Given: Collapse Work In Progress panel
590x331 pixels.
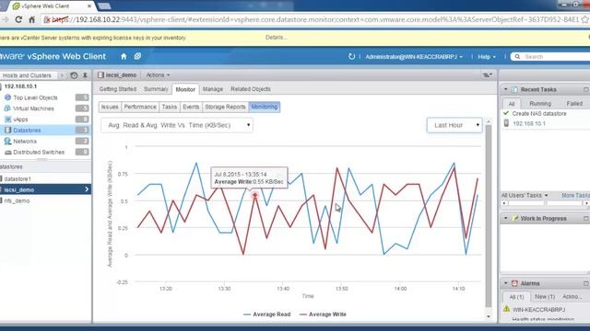Looking at the screenshot, I should [505, 218].
